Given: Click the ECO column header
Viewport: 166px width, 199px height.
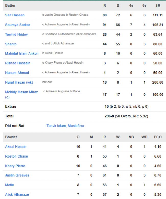Looking at the screenshot, I should pos(158,137).
